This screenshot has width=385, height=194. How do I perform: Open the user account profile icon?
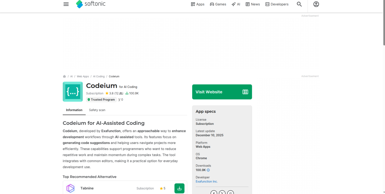point(316,4)
